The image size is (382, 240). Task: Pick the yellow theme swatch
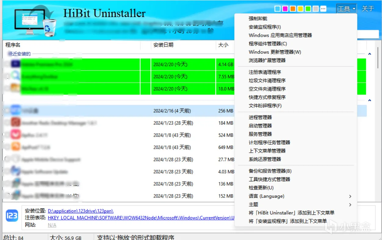[x=300, y=9]
